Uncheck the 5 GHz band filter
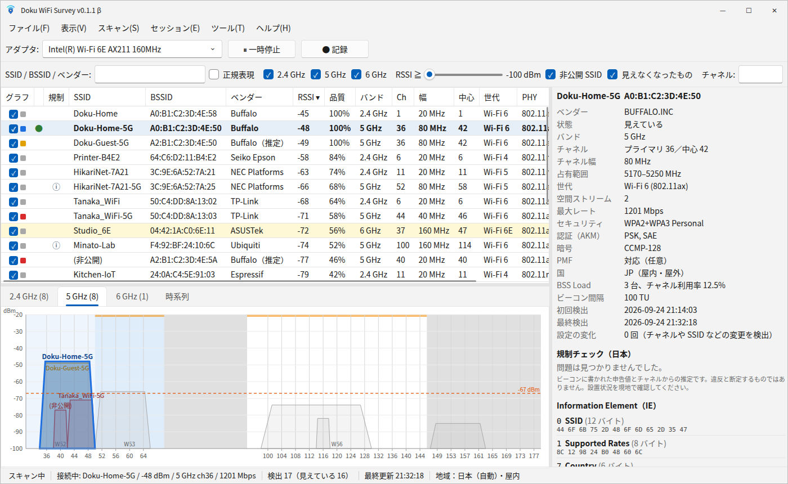Viewport: 788px width, 484px height. [x=316, y=74]
